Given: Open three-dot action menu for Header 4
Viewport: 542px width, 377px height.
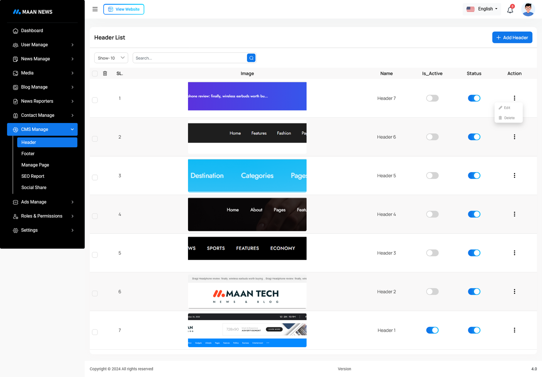Looking at the screenshot, I should click(x=514, y=214).
